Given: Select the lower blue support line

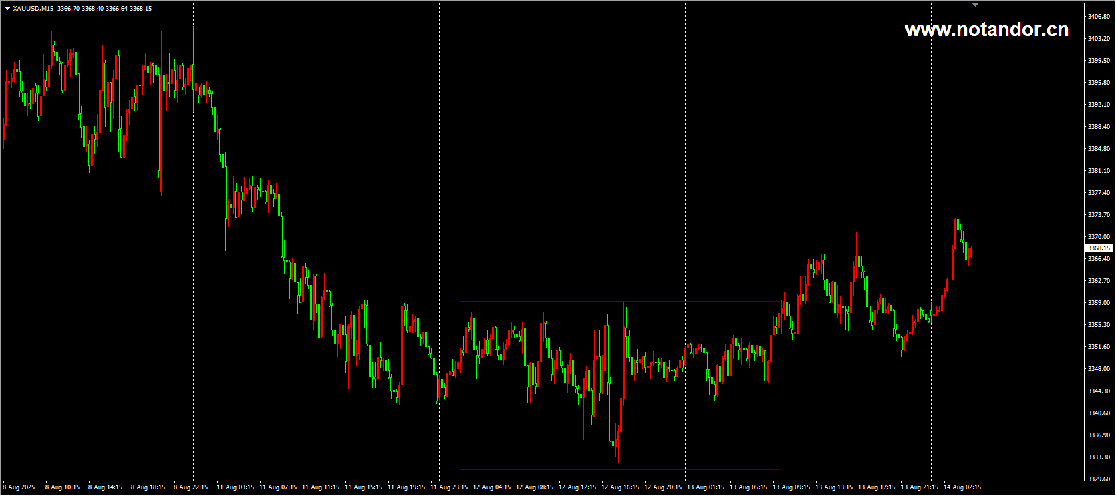Looking at the screenshot, I should click(619, 469).
